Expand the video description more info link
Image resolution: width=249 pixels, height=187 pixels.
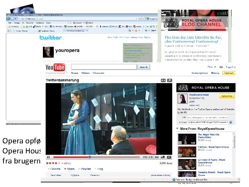194,105
